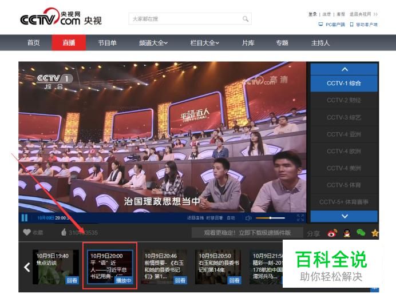
Task: Open 20:00 平语近人 program thumbnail
Action: (x=110, y=267)
